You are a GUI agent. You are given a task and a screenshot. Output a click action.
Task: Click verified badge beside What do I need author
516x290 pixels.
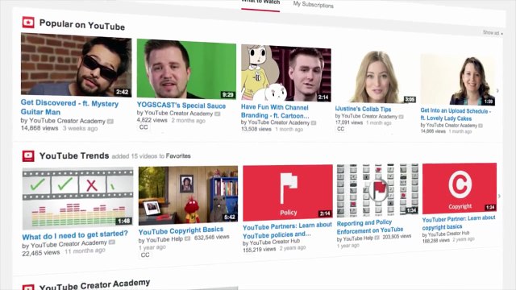pos(112,242)
